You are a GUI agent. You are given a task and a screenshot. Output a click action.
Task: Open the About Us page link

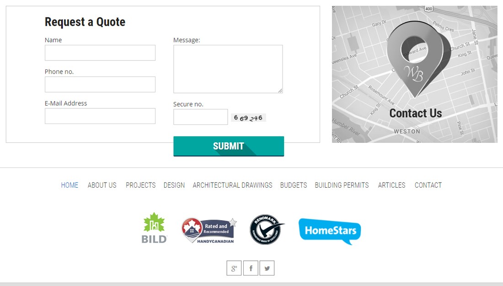click(102, 185)
